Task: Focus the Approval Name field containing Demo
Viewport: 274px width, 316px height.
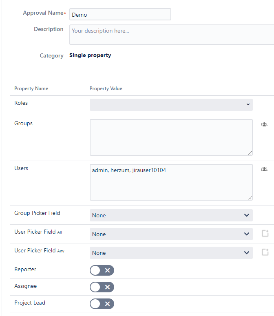Action: tap(120, 15)
